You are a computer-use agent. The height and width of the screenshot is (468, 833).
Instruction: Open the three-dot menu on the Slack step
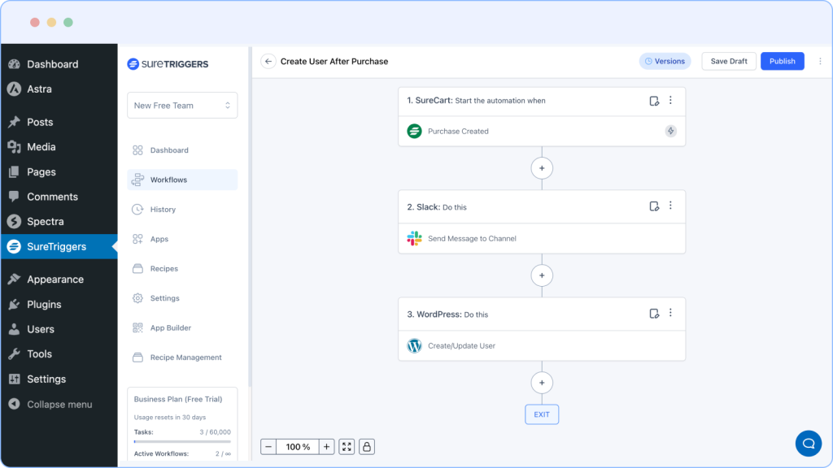(670, 206)
